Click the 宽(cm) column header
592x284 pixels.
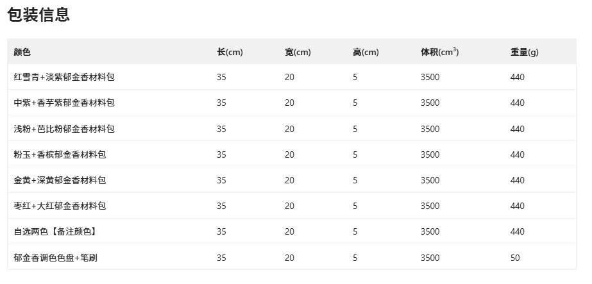tap(298, 52)
